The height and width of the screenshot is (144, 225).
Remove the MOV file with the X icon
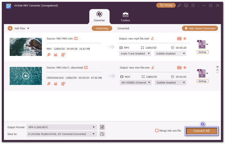tap(217, 67)
